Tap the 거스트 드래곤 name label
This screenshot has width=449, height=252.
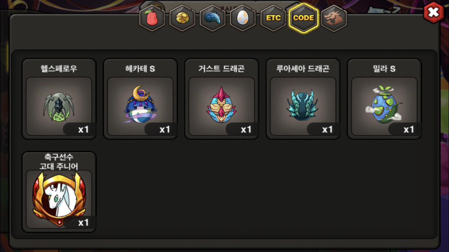pyautogui.click(x=221, y=69)
